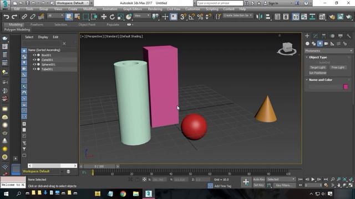Open the Modify tab in command panel

(x=316, y=36)
